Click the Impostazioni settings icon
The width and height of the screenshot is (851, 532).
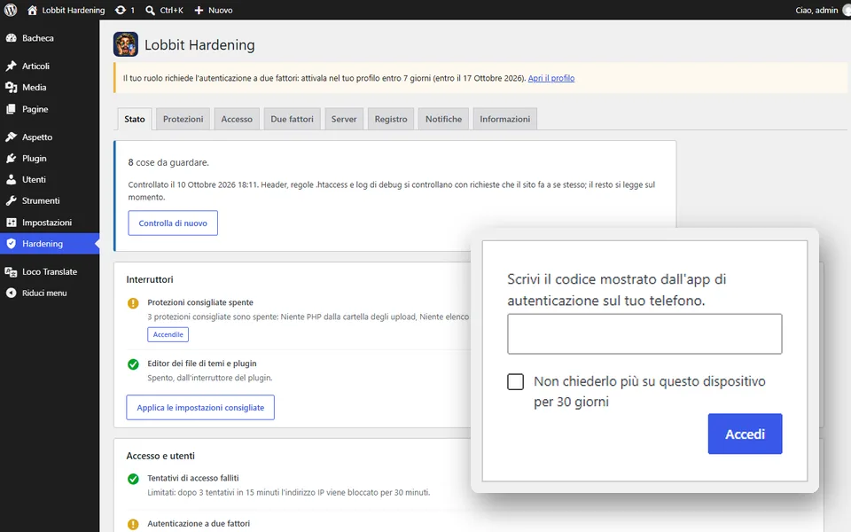[x=11, y=223]
